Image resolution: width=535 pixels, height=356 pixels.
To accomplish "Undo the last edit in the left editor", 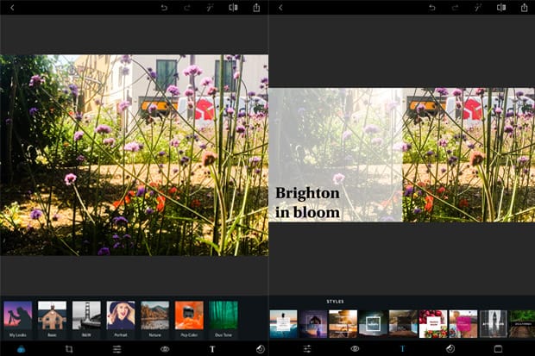I will coord(164,8).
